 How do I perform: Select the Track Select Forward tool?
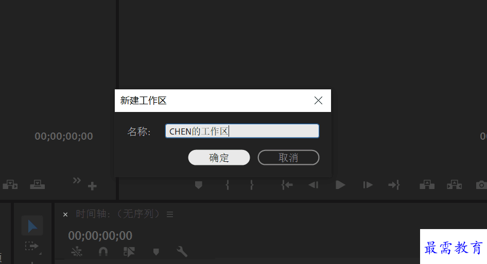(31, 247)
